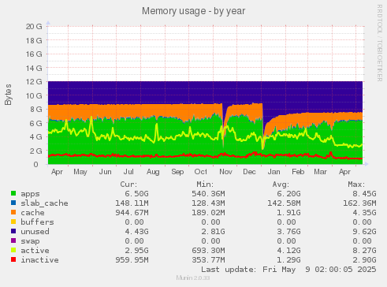Click apps current value 6.50G
This screenshot has width=387, height=287.
point(136,194)
